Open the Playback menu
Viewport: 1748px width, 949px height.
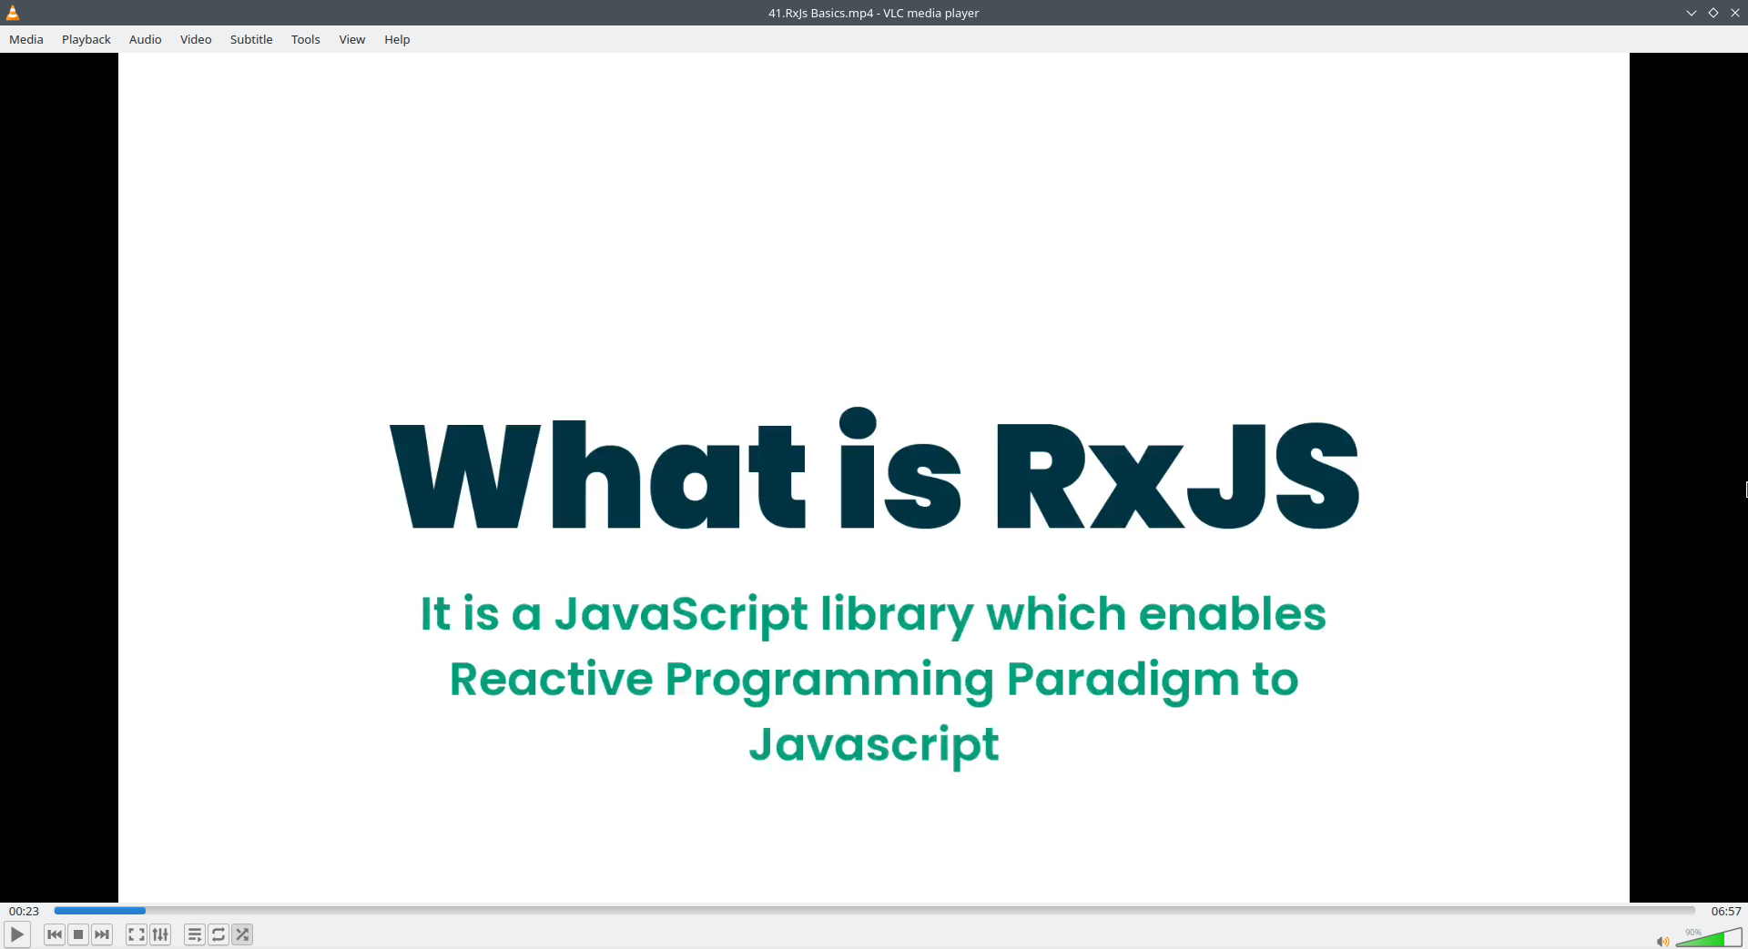86,39
